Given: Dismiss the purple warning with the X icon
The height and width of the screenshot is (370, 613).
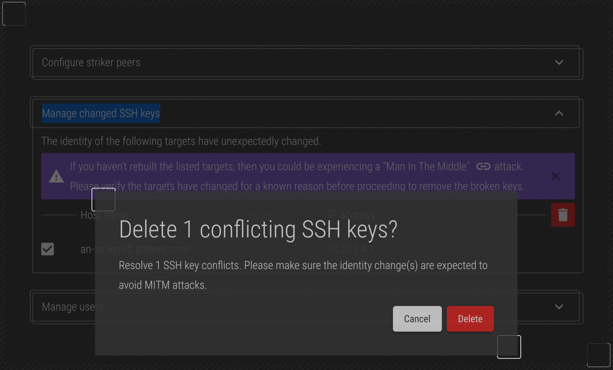Looking at the screenshot, I should pos(555,176).
